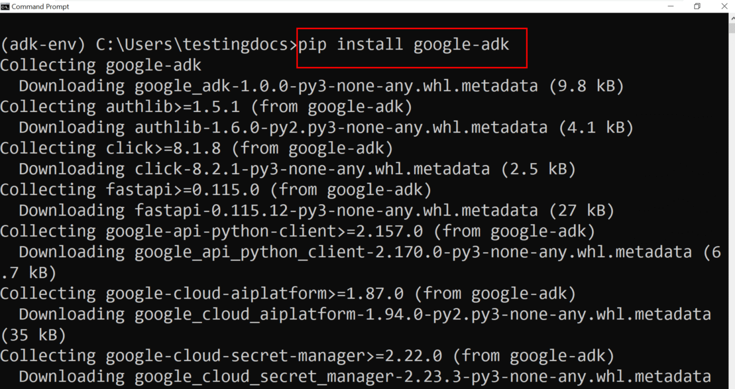Screen dimensions: 735x389
Task: Click the C:\Users\testingdocs path text
Action: click(x=191, y=44)
